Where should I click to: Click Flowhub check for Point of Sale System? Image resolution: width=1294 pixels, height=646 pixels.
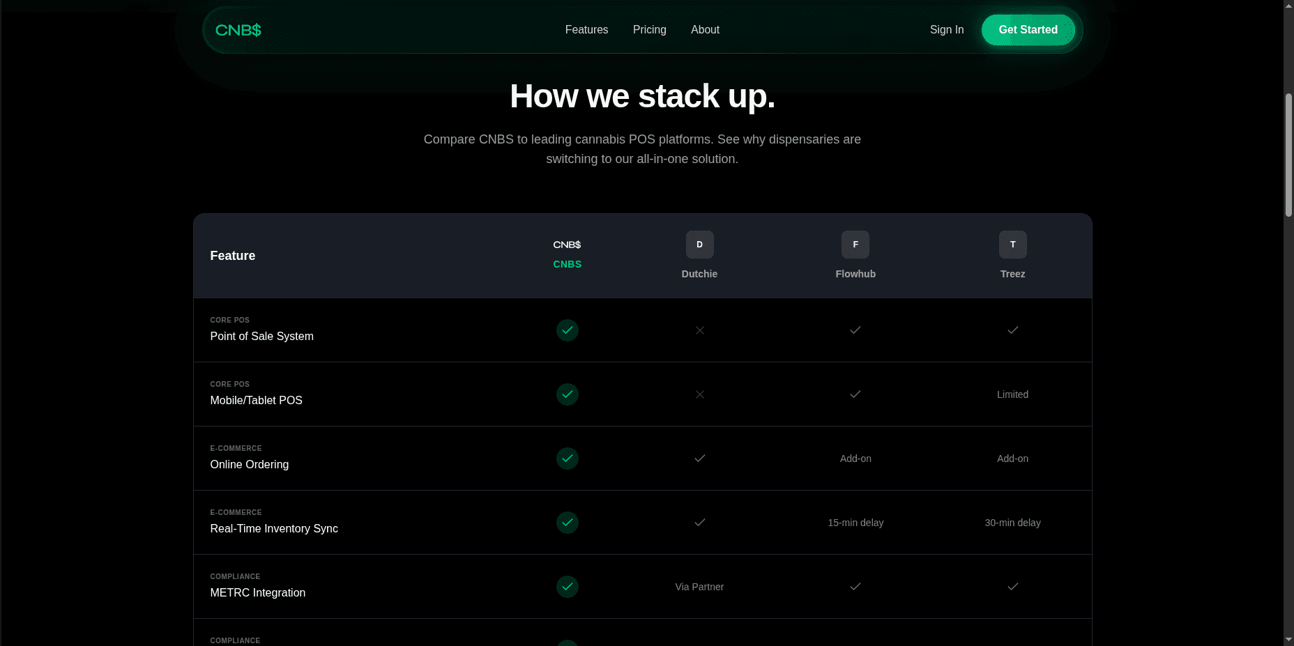coord(855,330)
